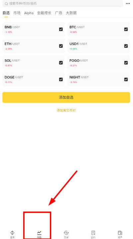The width and height of the screenshot is (133, 239).
Task: Focus the coin/pair search field
Action: click(63, 3)
